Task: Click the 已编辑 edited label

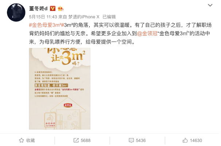Action: pos(109,17)
